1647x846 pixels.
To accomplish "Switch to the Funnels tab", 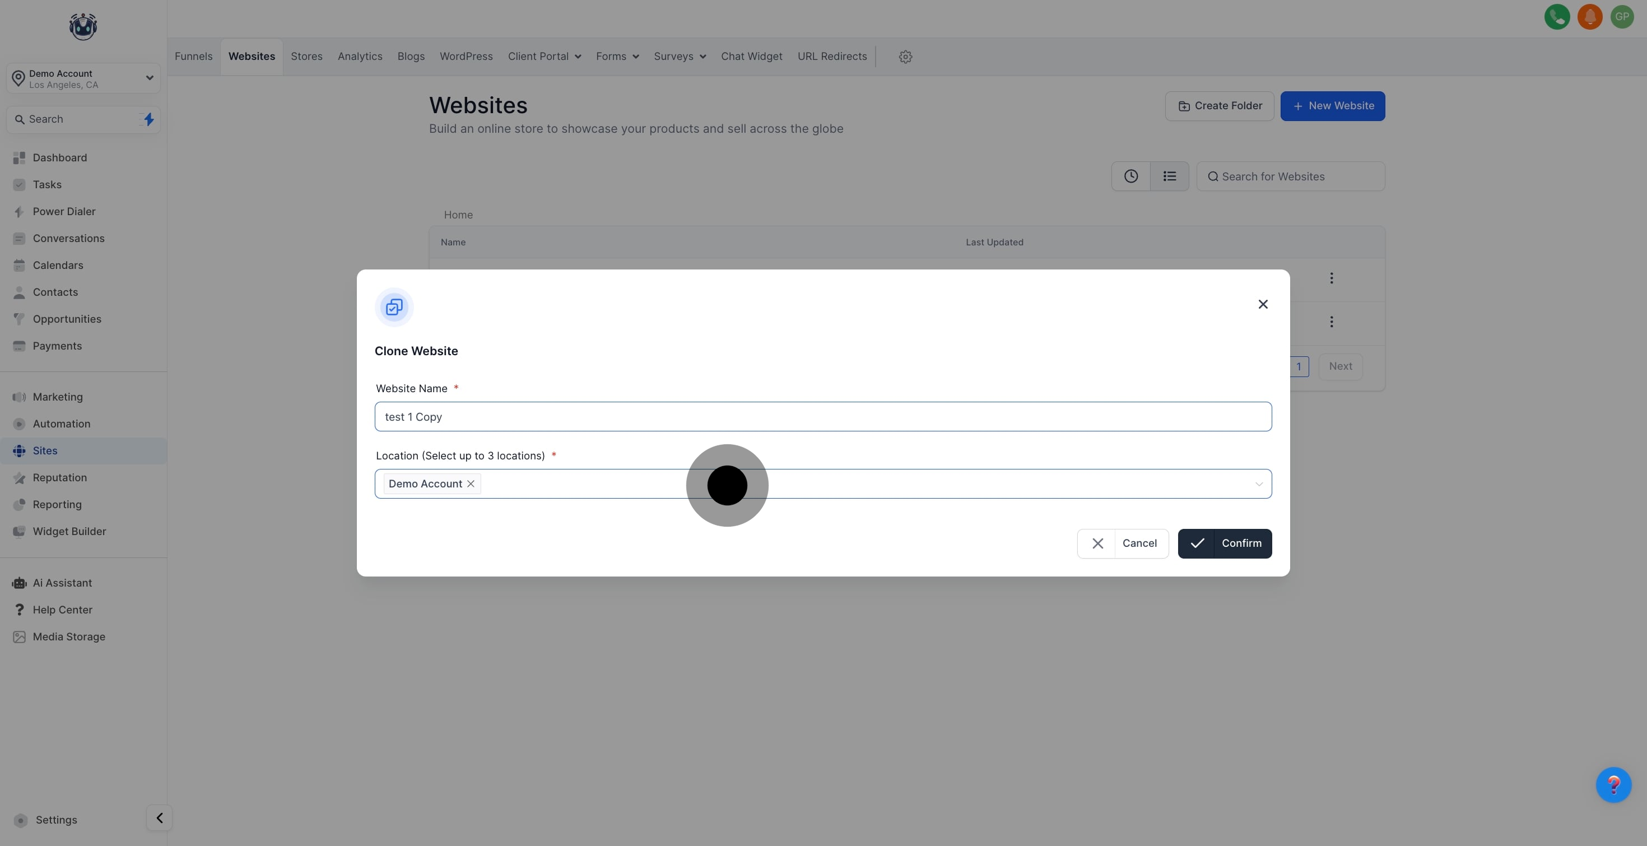I will (193, 56).
